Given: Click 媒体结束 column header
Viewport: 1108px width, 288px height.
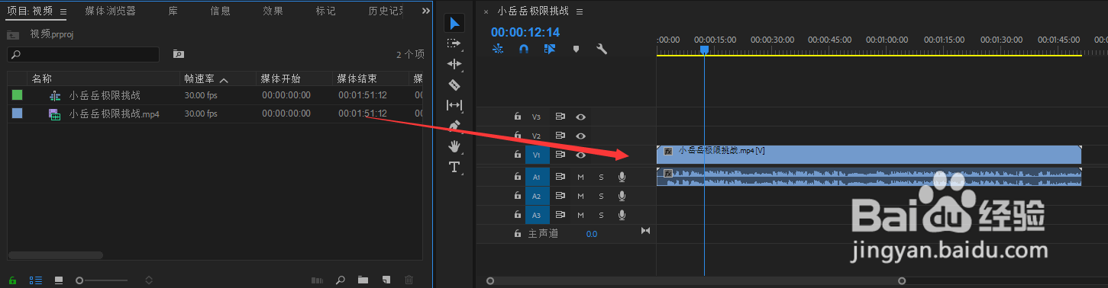Looking at the screenshot, I should tap(357, 79).
